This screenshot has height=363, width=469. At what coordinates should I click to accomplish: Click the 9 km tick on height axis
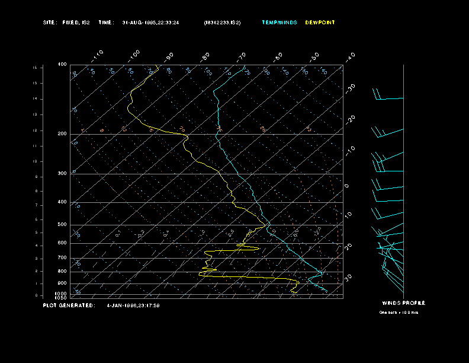click(37, 177)
